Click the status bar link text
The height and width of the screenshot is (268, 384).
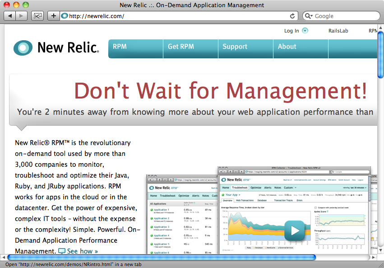[74, 264]
